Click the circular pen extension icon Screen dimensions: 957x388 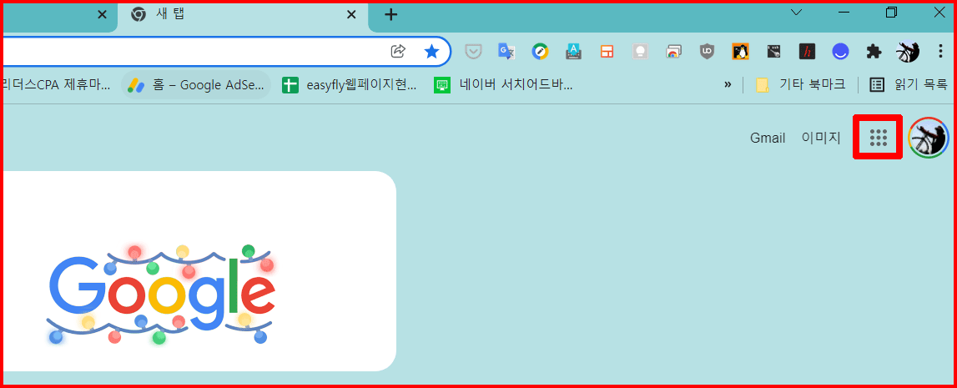click(x=540, y=52)
